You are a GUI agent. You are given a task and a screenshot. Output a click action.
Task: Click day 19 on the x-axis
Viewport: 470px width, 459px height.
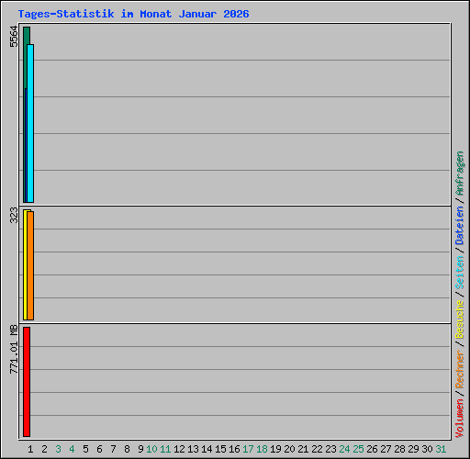point(275,449)
